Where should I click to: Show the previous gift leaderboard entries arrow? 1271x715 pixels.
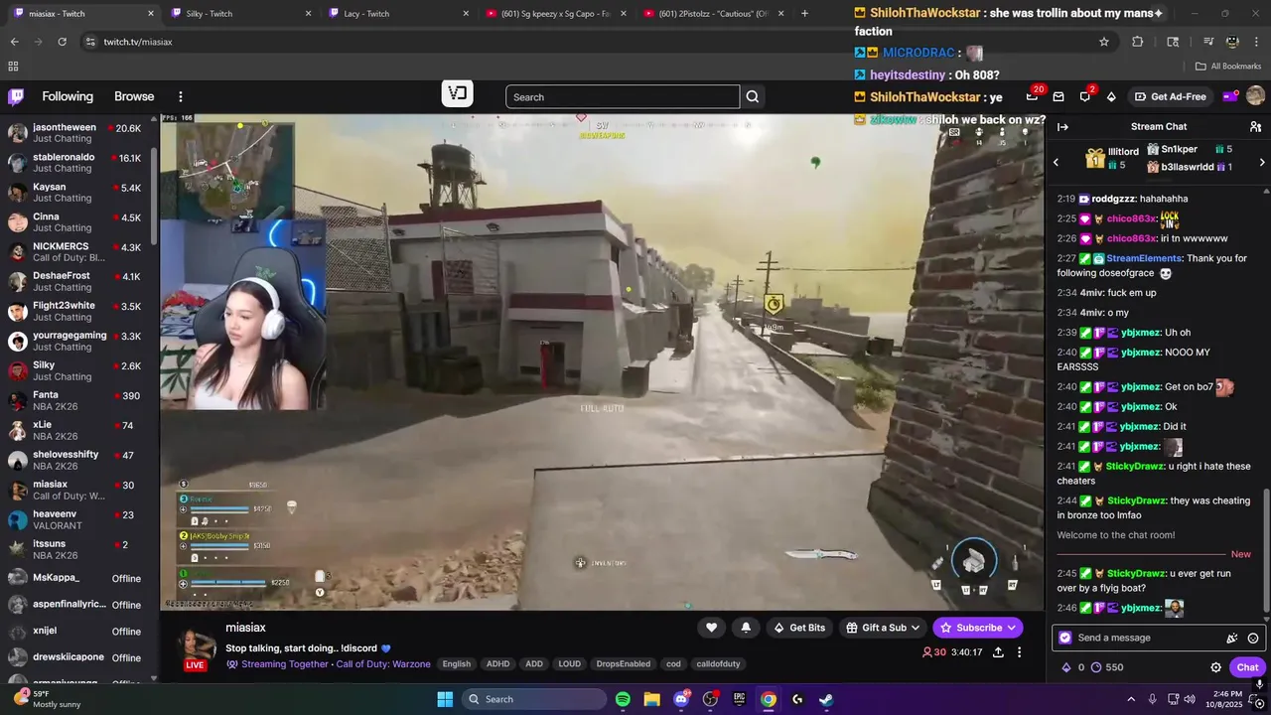pyautogui.click(x=1056, y=162)
